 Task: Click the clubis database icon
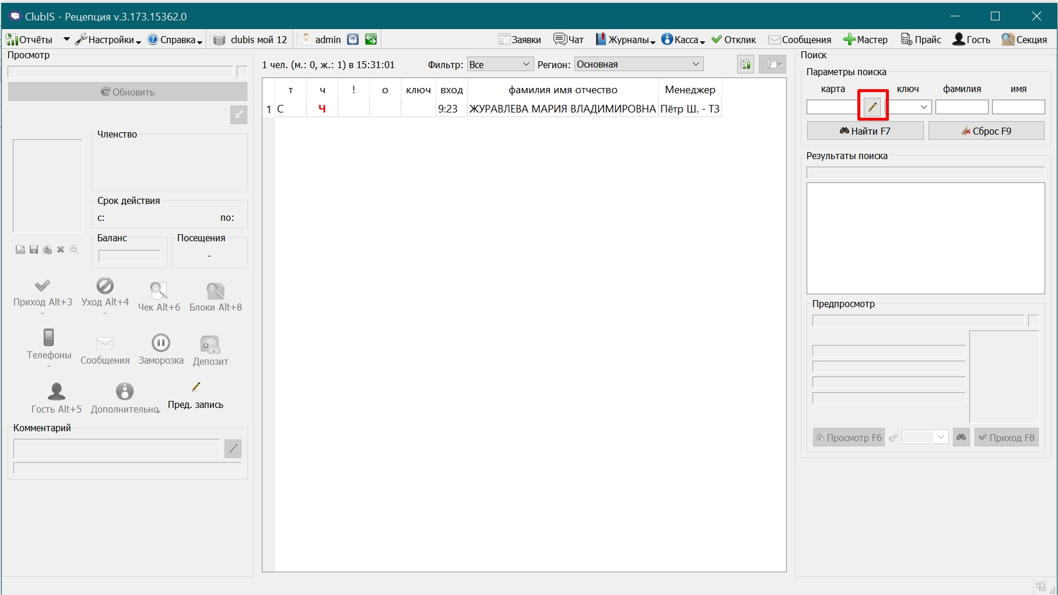[219, 40]
